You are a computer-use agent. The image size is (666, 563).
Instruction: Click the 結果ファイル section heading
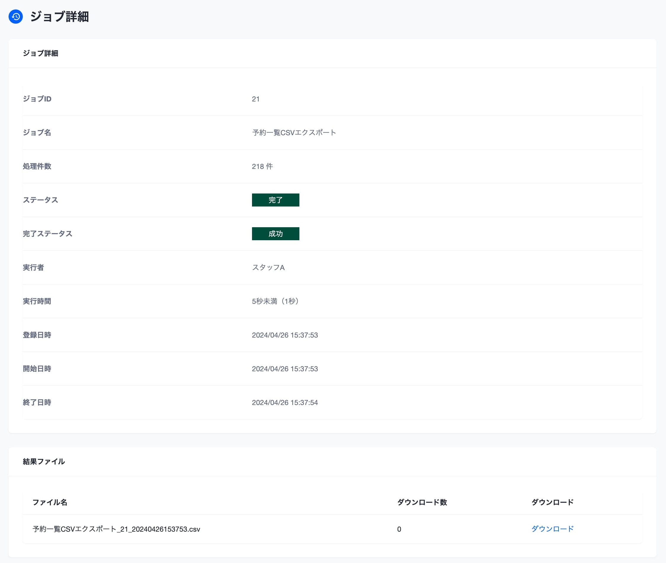(44, 462)
